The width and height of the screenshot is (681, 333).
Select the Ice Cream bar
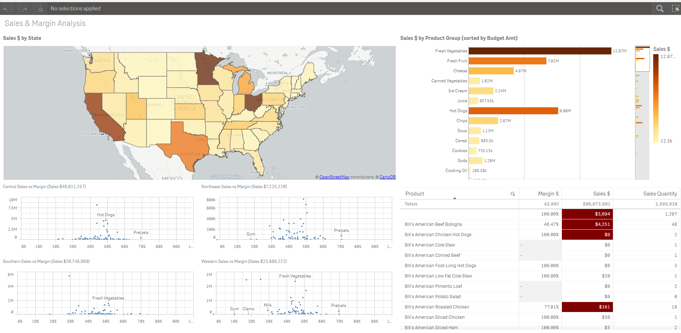click(481, 91)
